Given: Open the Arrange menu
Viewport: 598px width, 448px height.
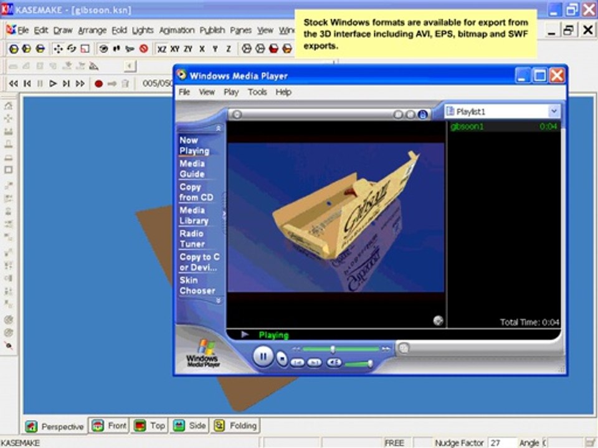Looking at the screenshot, I should click(x=92, y=30).
